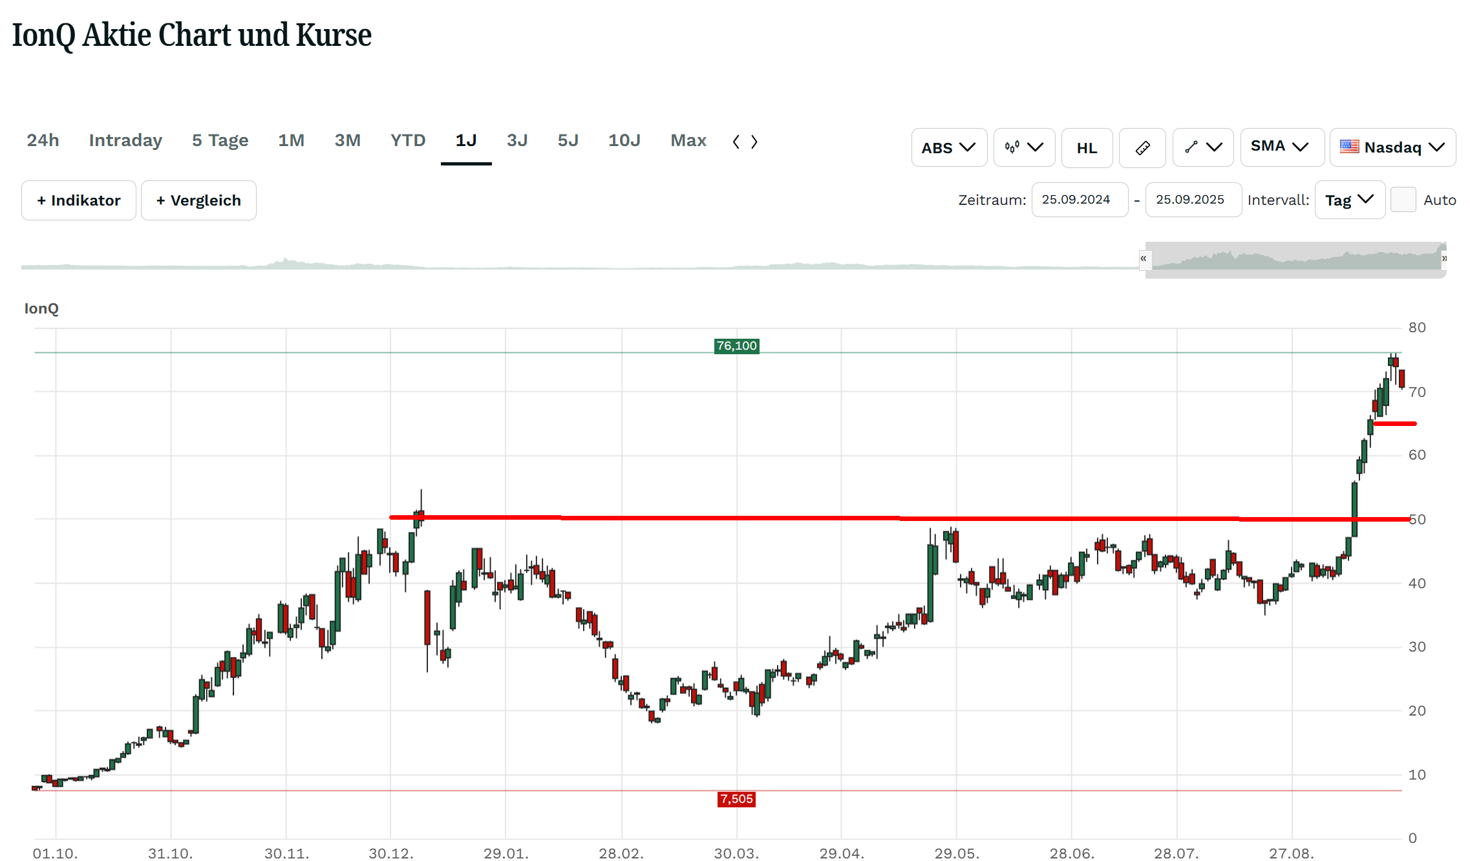This screenshot has width=1470, height=861.
Task: Select the 1M range tab
Action: click(x=291, y=140)
